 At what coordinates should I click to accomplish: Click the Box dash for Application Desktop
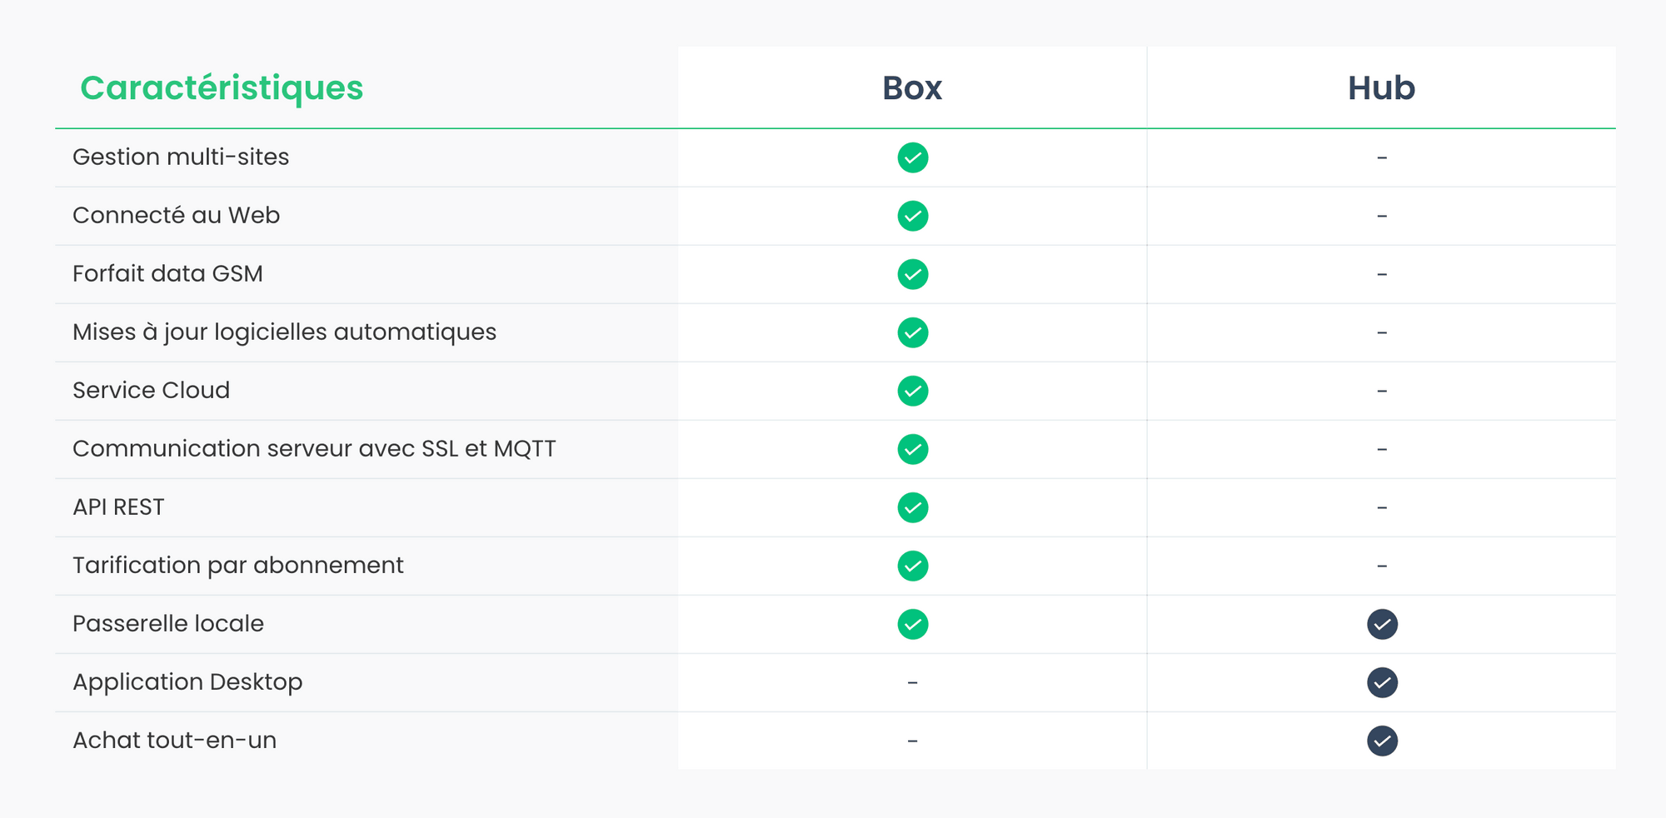[912, 682]
